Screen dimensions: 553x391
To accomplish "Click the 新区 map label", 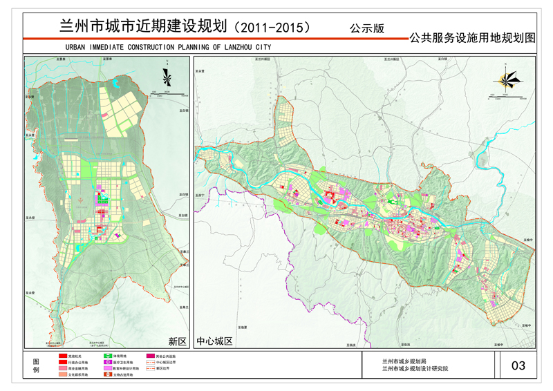I will point(177,342).
